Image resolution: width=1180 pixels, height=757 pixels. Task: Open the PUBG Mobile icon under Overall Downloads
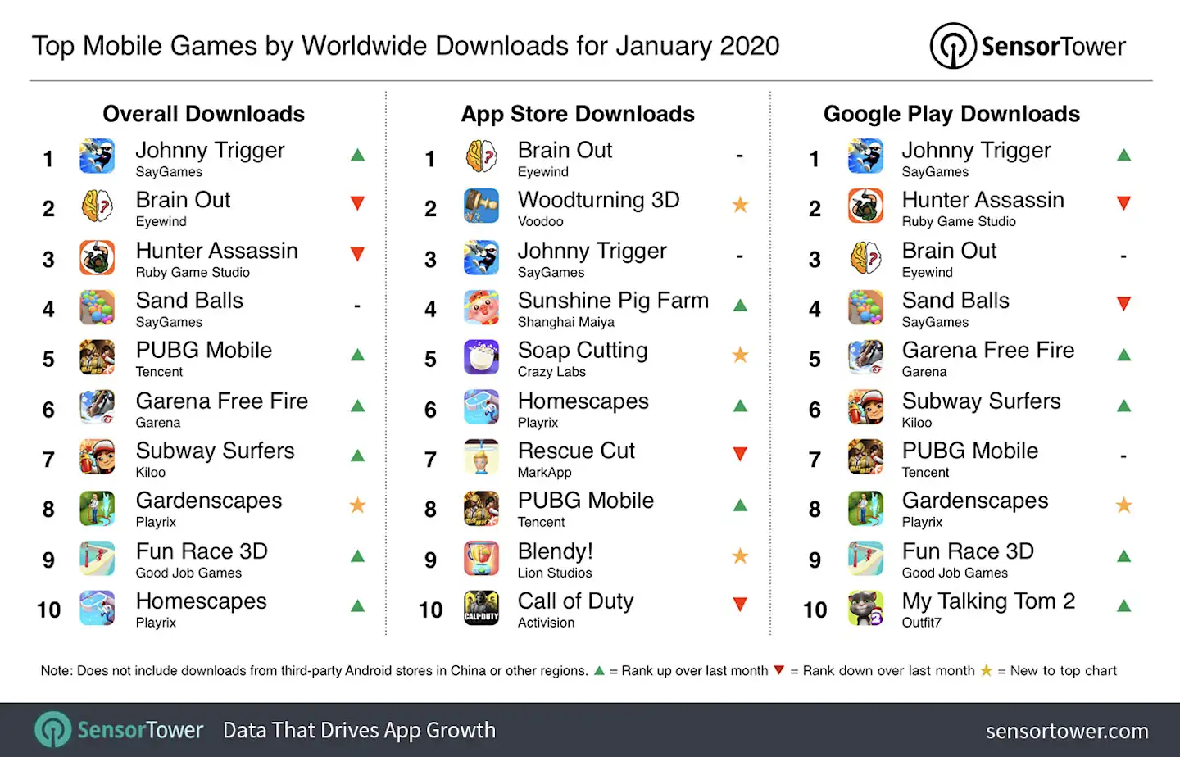(97, 357)
